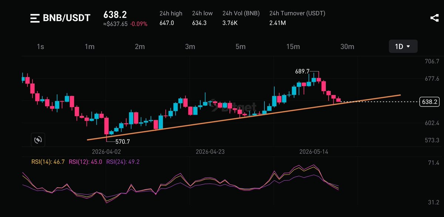Select the 3m timeframe tab
444x217 pixels.
(190, 47)
